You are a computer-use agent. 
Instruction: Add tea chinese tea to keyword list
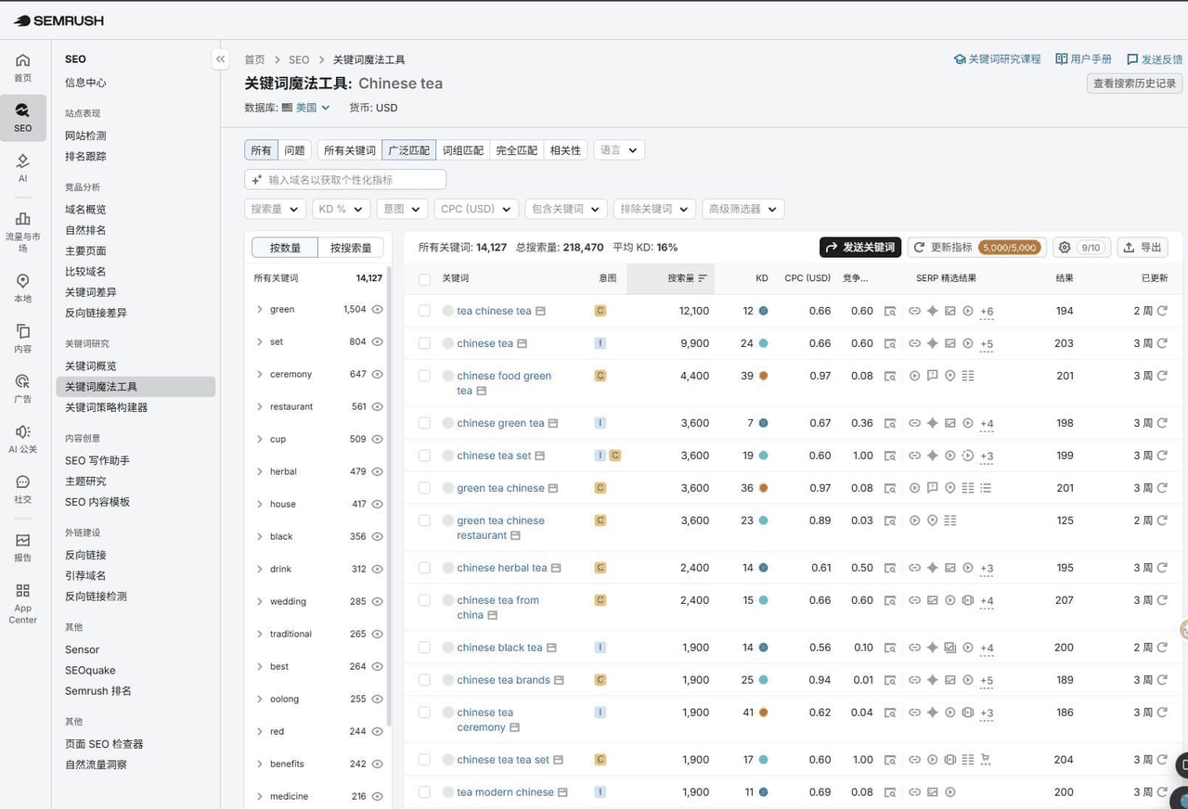coord(447,311)
